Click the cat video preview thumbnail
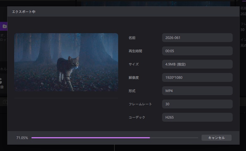 [x=66, y=62]
